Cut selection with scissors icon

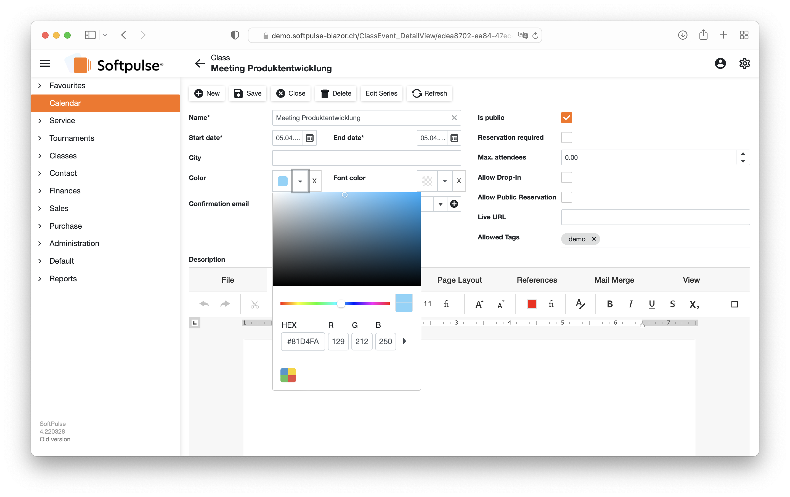(255, 304)
